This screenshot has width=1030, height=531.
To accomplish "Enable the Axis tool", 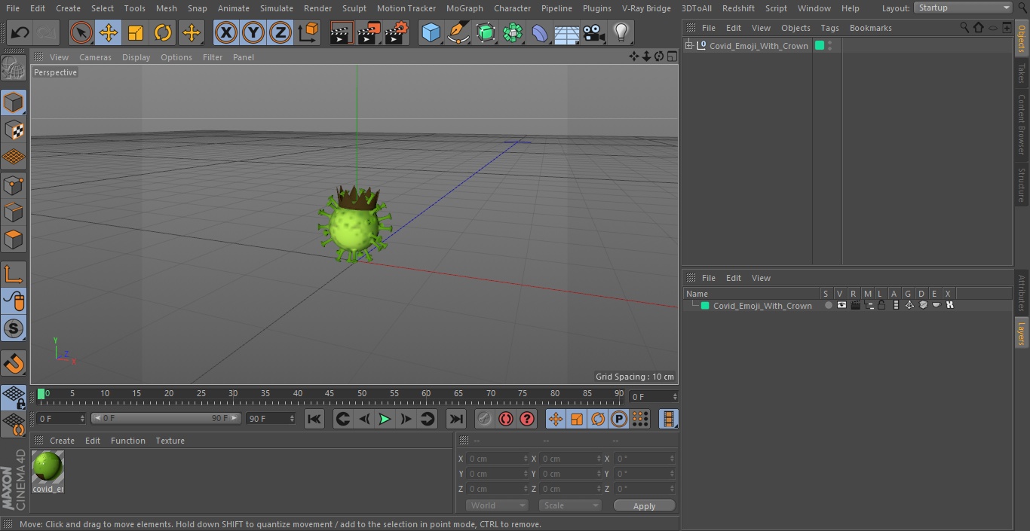I will (x=14, y=274).
